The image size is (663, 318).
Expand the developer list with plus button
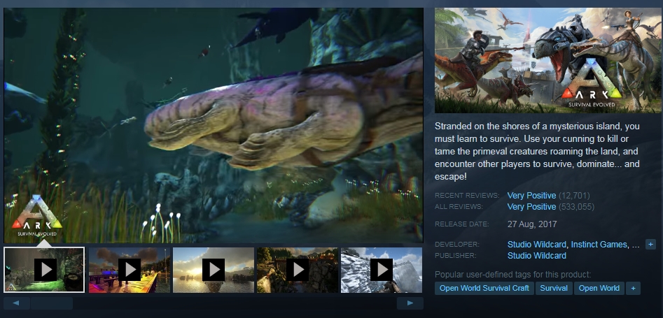click(x=650, y=245)
